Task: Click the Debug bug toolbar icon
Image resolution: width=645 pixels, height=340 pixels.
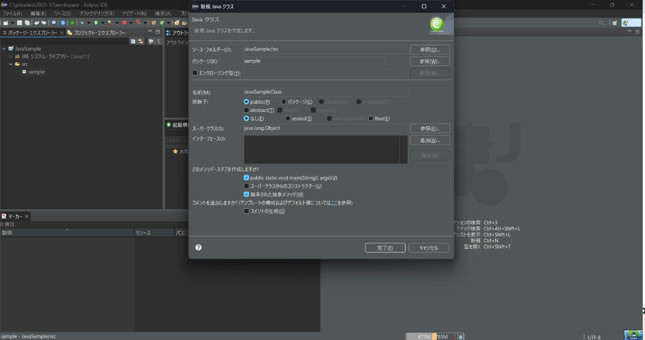Action: [82, 23]
